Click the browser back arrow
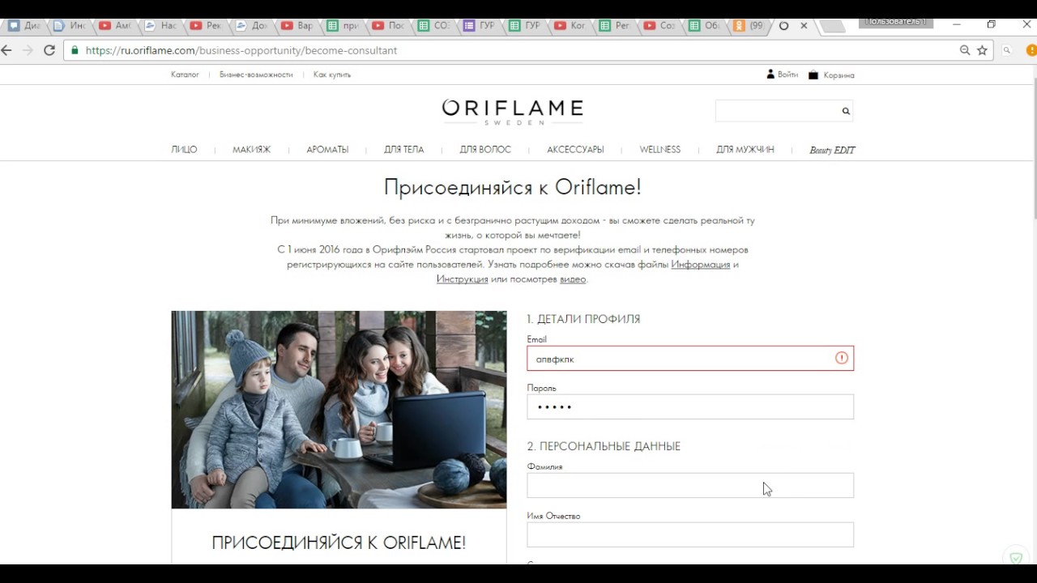1037x583 pixels. coord(6,50)
